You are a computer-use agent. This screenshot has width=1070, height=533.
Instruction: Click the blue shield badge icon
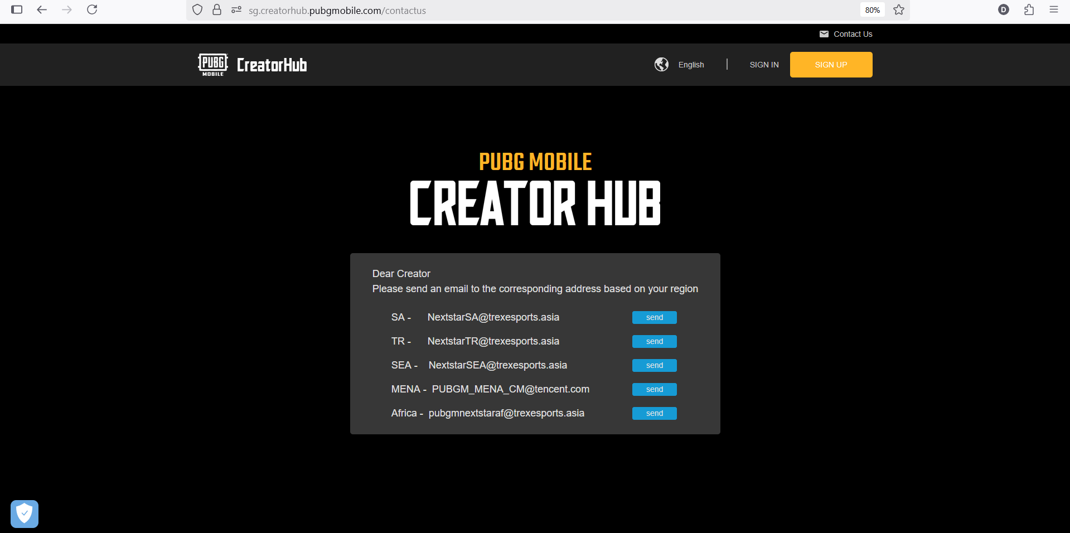[x=25, y=513]
